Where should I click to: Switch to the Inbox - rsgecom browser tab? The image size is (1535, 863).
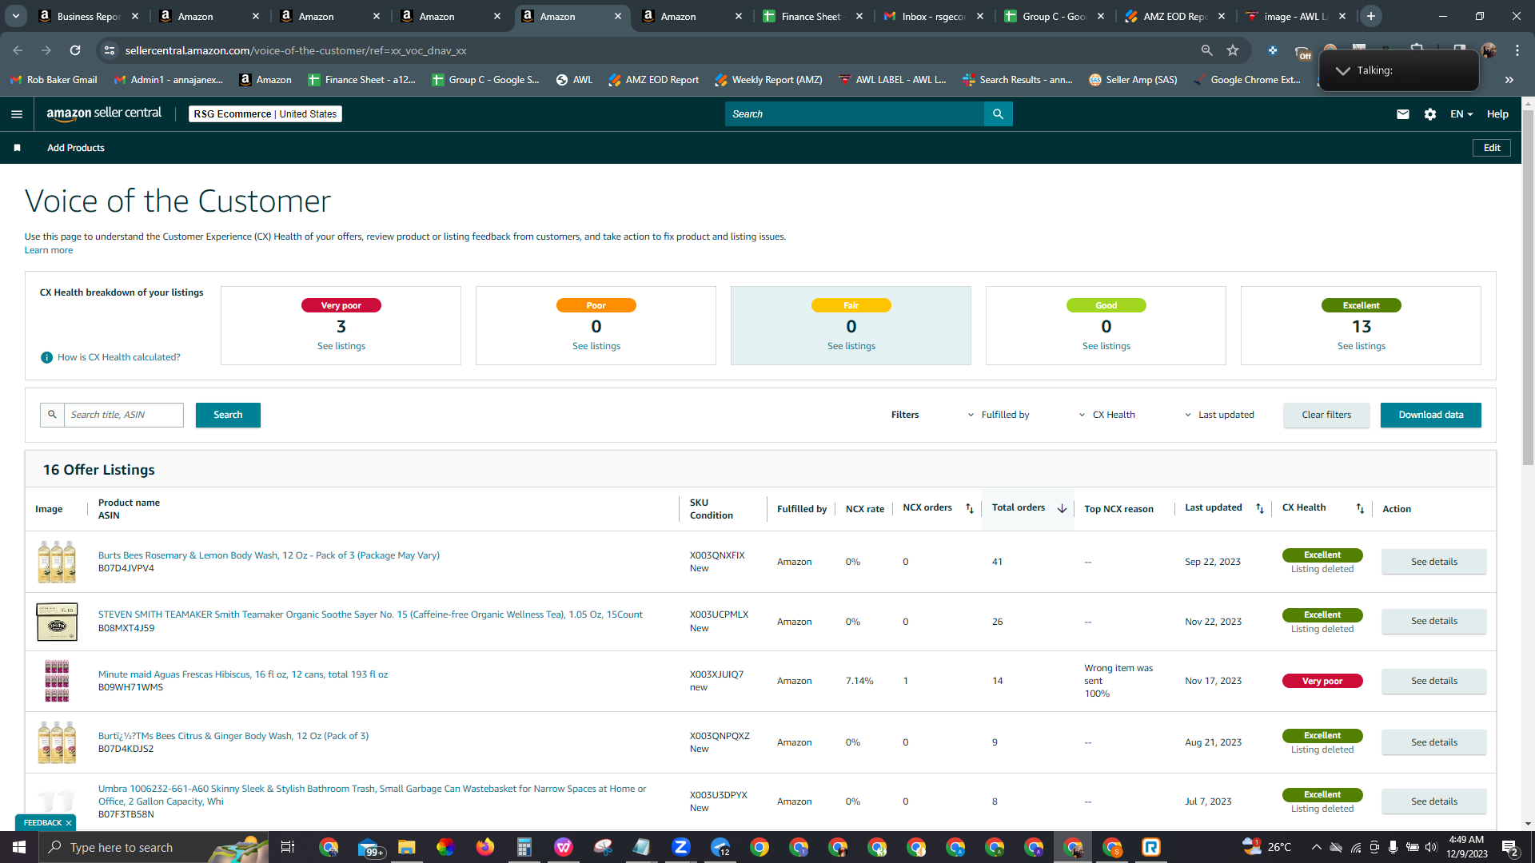coord(933,16)
